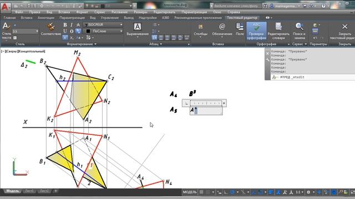Toggle stacked text button
Screen dimensions: 355x199
[78, 31]
